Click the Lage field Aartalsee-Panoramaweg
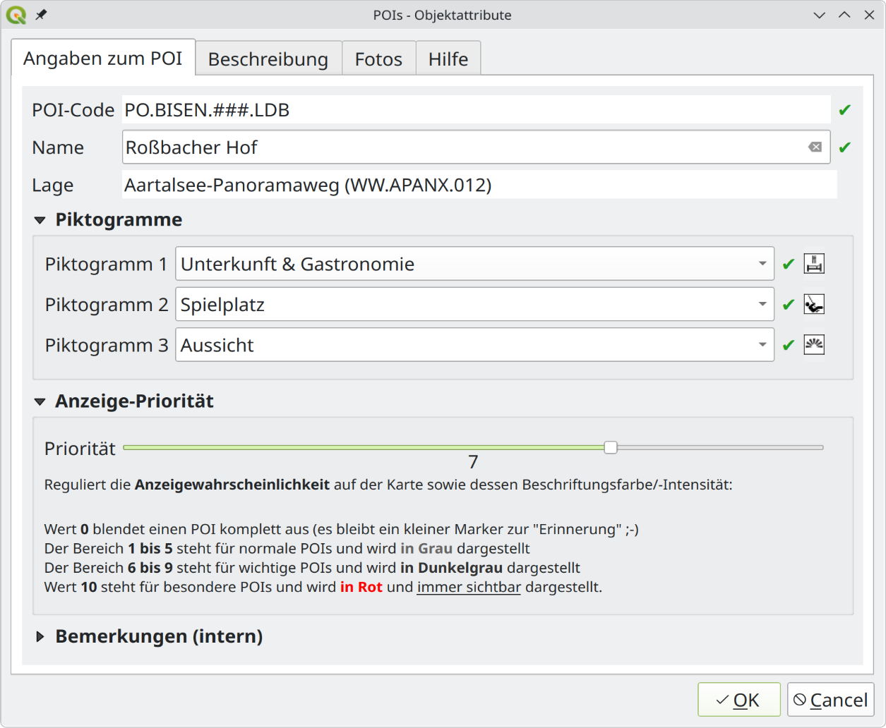886x728 pixels. 479,185
